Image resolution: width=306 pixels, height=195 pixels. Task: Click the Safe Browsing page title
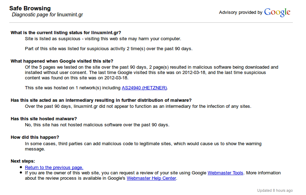pyautogui.click(x=30, y=8)
